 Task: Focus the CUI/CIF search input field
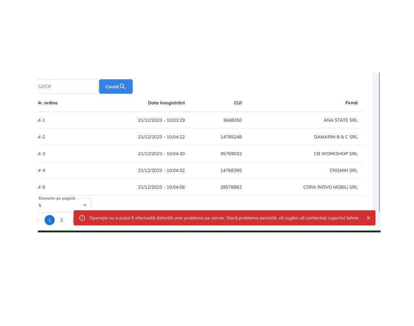68,86
